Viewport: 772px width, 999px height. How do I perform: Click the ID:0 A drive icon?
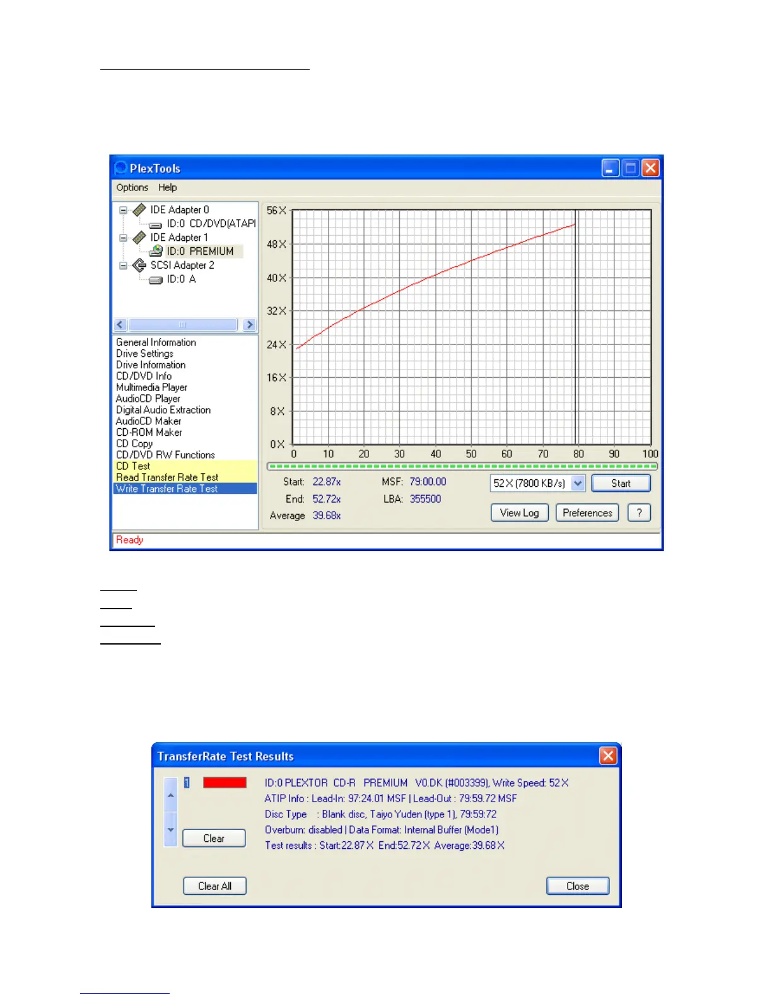(155, 280)
